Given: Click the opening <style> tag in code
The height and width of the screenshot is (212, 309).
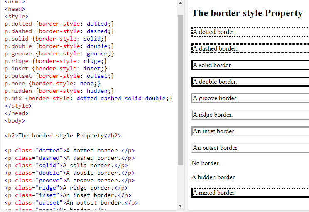Looking at the screenshot, I should click(17, 16).
